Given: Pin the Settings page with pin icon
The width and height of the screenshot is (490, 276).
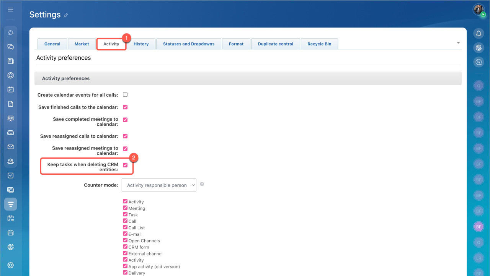Looking at the screenshot, I should 66,15.
